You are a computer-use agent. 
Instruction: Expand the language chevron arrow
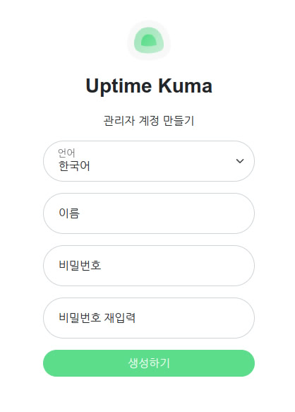tap(240, 161)
